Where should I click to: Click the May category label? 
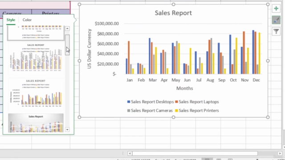pos(176,80)
